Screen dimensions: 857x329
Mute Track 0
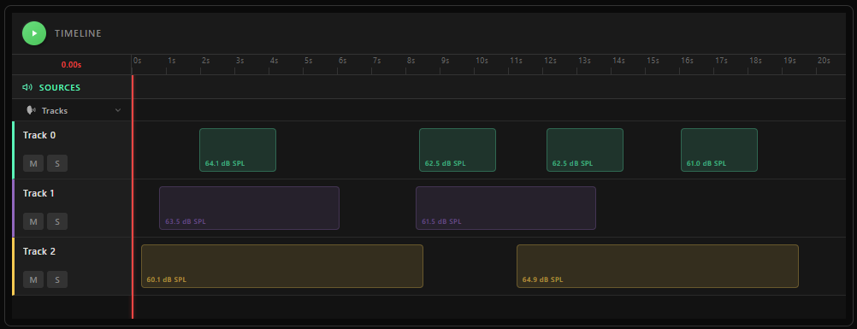coord(33,163)
